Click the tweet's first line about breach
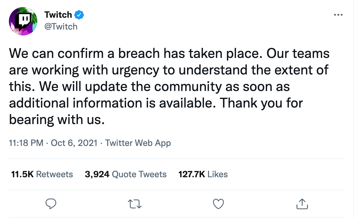Screen dimensions: 354x218 pyautogui.click(x=169, y=54)
